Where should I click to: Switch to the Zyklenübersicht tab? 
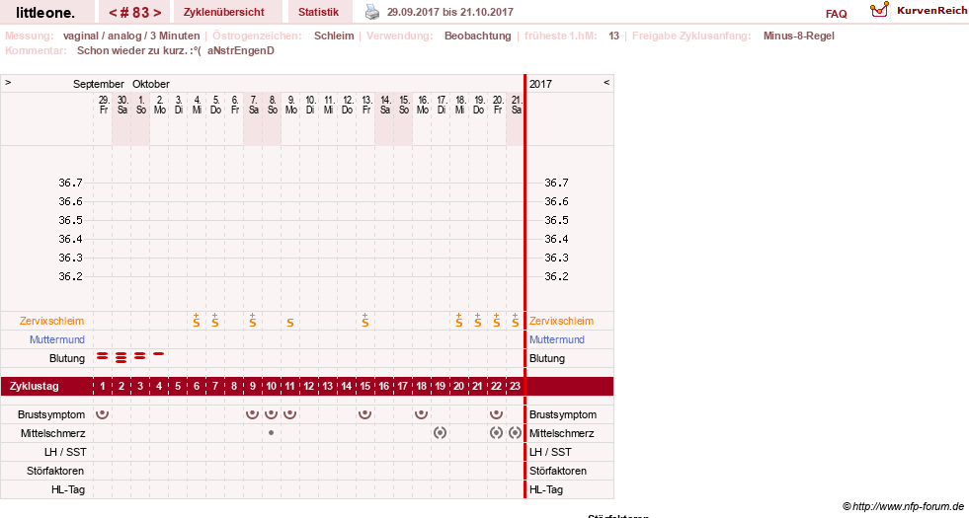pos(223,12)
